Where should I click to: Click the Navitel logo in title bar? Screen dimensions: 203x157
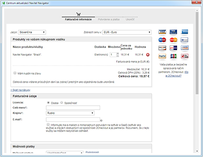click(x=3, y=3)
